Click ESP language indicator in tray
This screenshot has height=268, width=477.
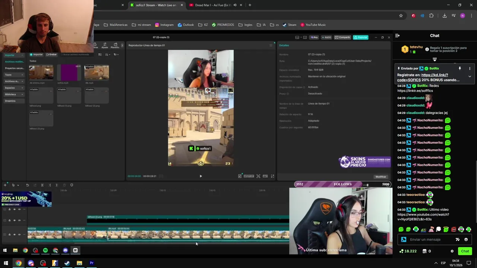tap(443, 263)
